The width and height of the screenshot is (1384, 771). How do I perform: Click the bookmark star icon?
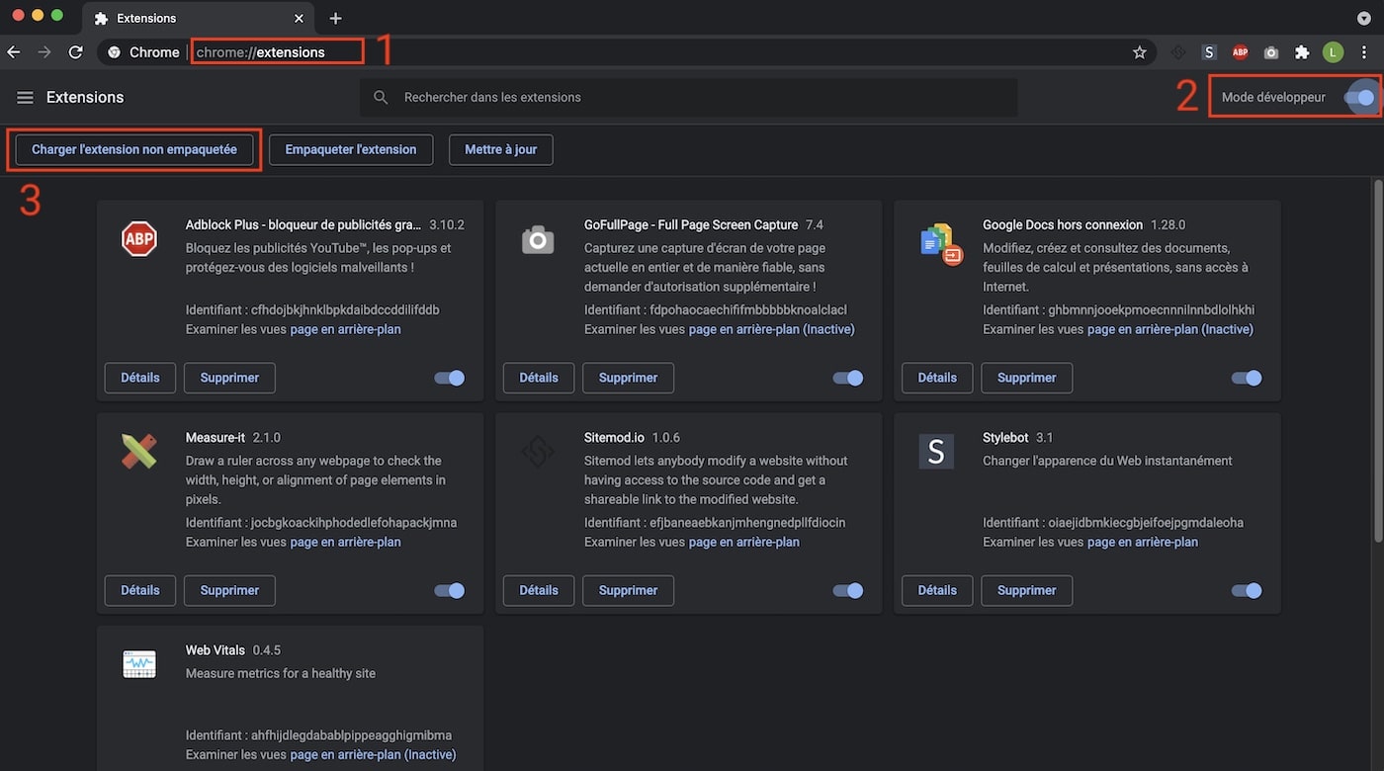click(1139, 52)
